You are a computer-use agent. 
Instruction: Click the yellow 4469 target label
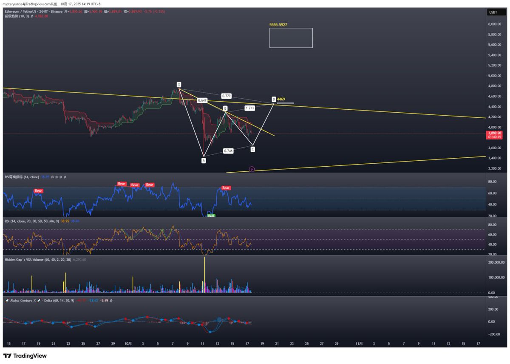281,99
